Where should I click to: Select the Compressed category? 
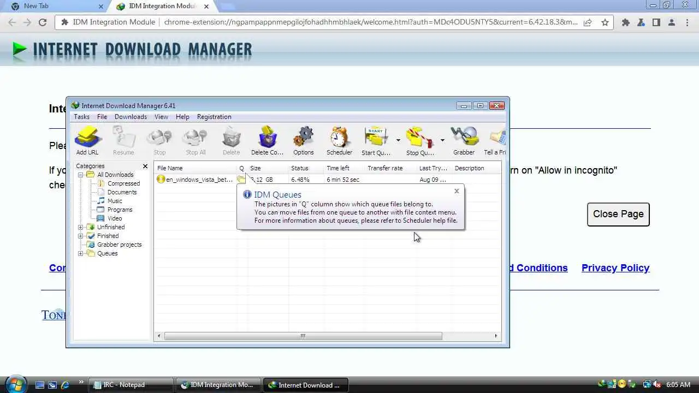point(123,183)
